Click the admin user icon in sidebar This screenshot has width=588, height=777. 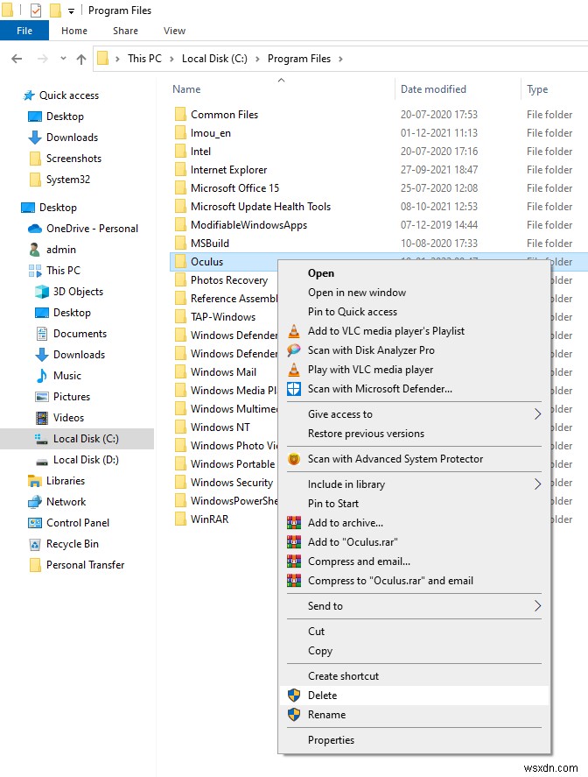coord(35,250)
